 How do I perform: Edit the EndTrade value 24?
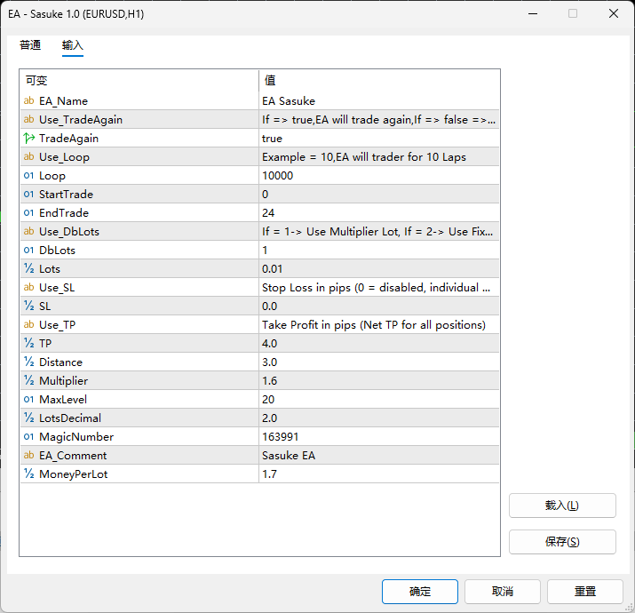pyautogui.click(x=378, y=212)
